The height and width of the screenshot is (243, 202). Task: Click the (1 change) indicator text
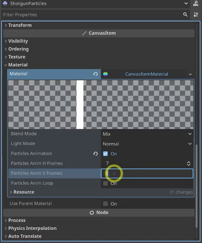click(181, 192)
